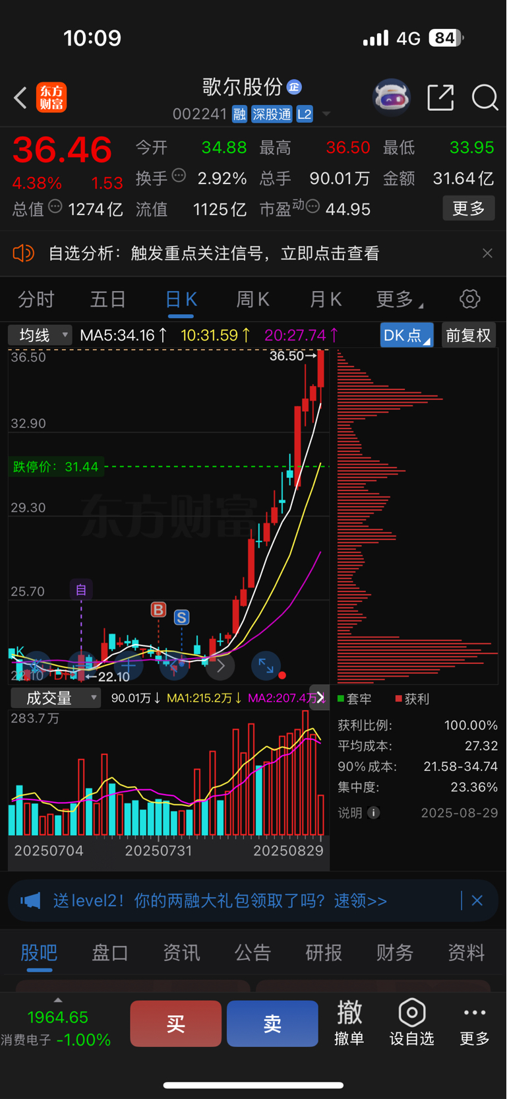The image size is (507, 1099).
Task: Tap the 集中度 23.36% value
Action: pyautogui.click(x=474, y=787)
